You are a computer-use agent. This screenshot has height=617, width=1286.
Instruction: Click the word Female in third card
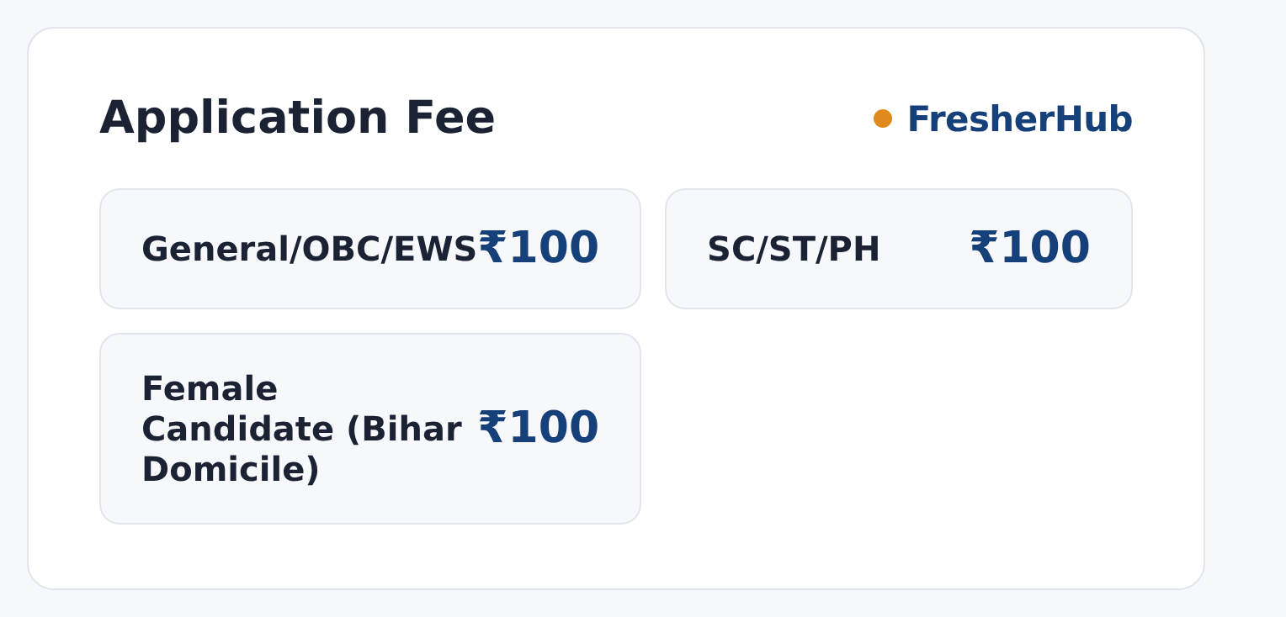click(210, 389)
